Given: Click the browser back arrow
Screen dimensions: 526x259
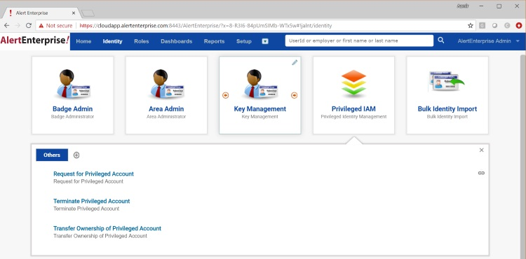Looking at the screenshot, I should point(7,25).
